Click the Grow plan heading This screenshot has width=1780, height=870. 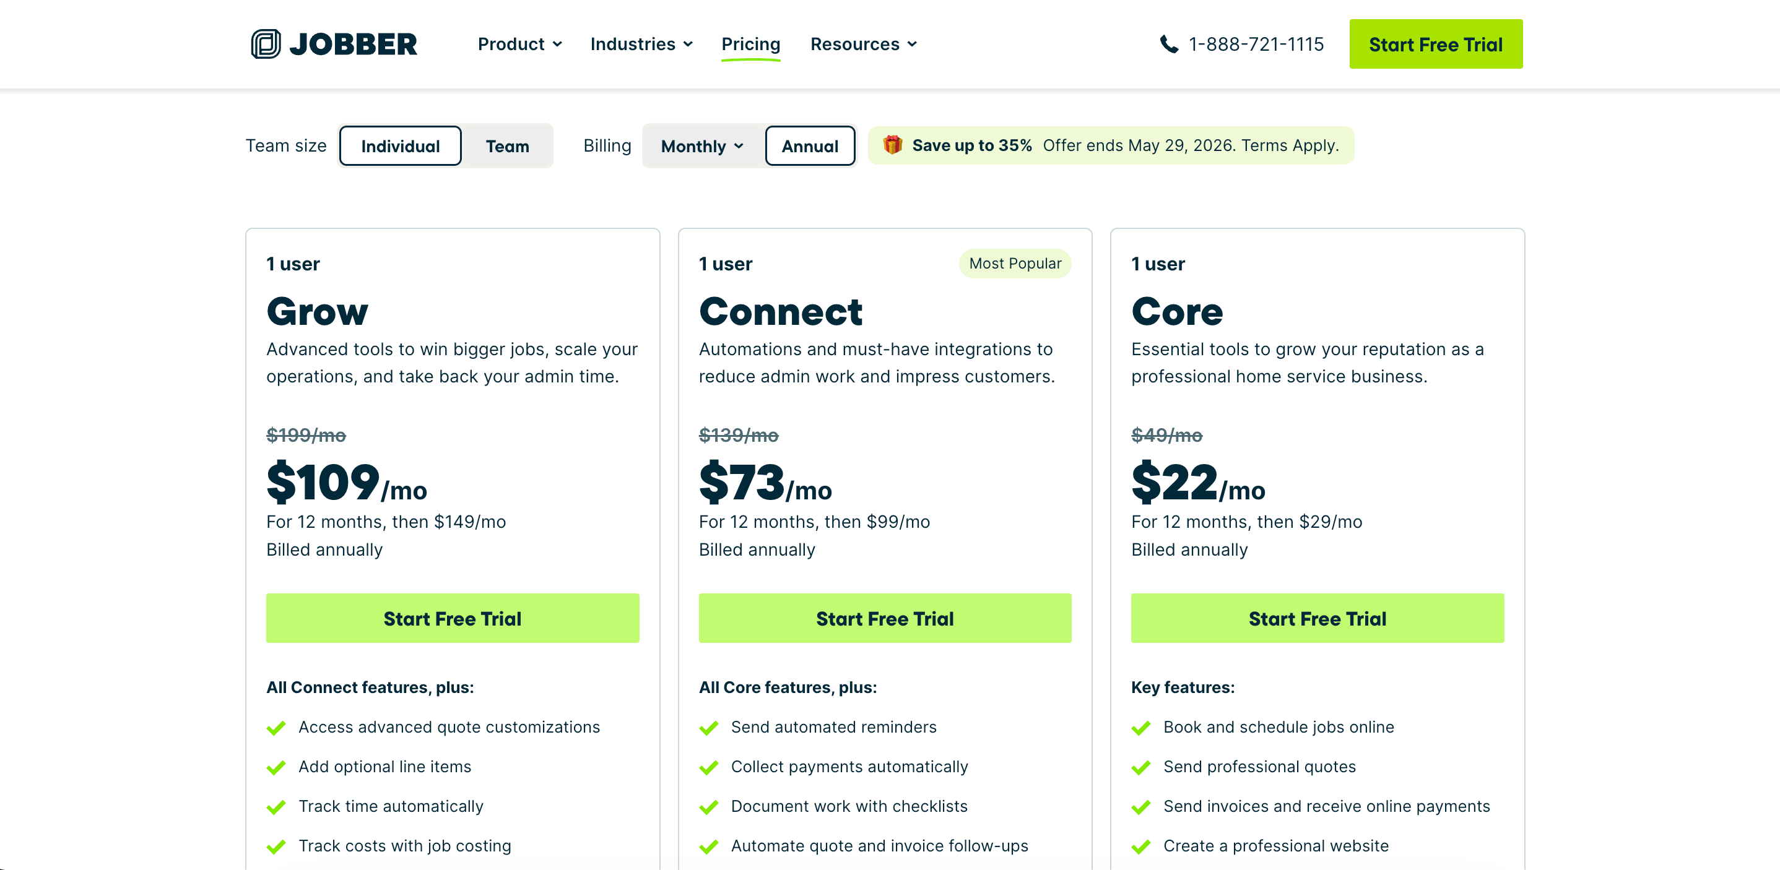tap(317, 311)
